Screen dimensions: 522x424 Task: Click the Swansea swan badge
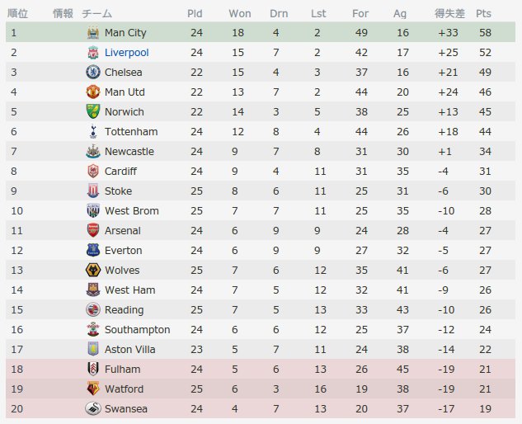93,408
